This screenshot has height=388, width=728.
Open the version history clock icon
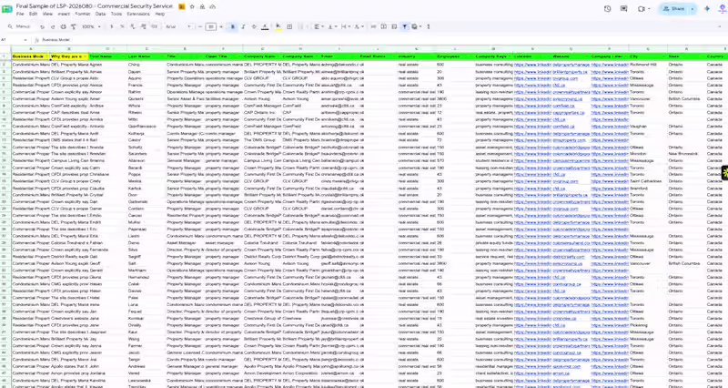pos(607,9)
